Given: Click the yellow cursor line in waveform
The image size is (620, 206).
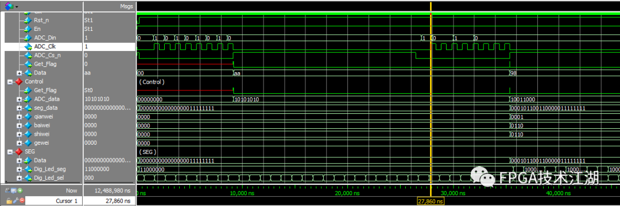Looking at the screenshot, I should point(431,98).
